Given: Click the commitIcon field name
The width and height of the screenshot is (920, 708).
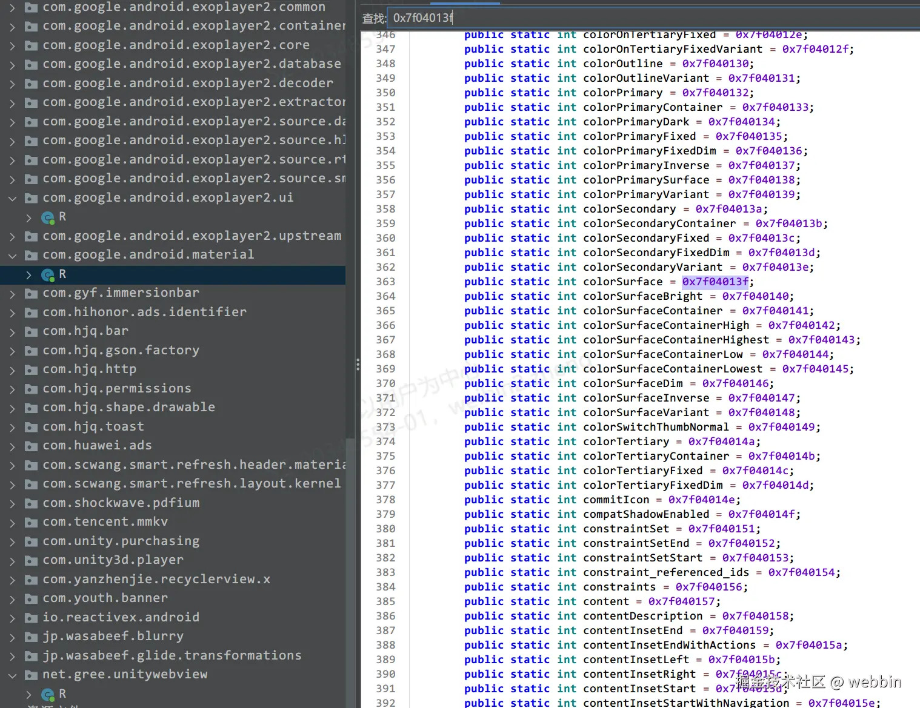Looking at the screenshot, I should coord(616,500).
